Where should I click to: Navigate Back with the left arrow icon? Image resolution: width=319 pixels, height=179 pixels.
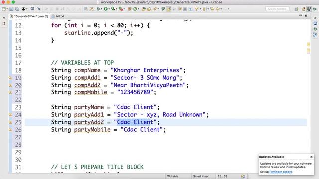[x=218, y=9]
